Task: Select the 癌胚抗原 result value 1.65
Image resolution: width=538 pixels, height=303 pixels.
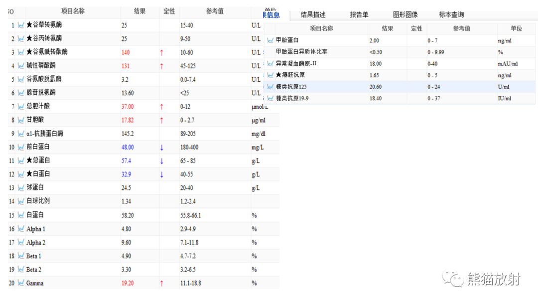Action: click(x=374, y=75)
